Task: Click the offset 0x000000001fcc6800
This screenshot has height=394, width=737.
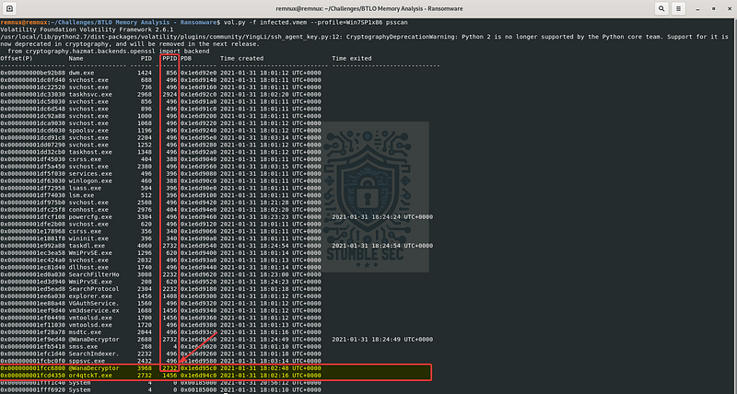Action: click(x=33, y=368)
